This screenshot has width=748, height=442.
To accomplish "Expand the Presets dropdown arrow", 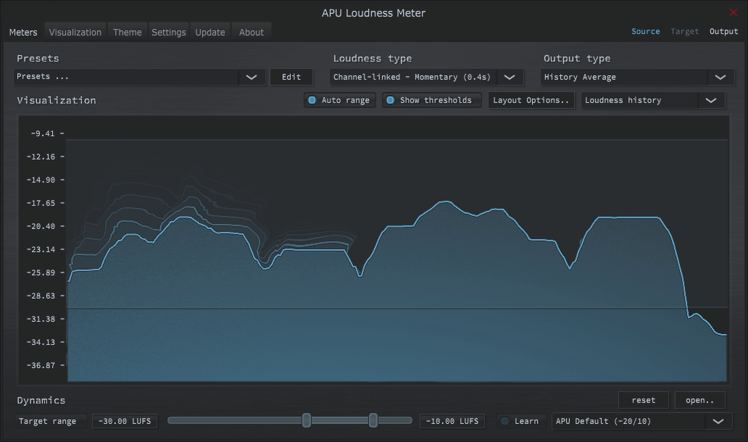I will point(252,78).
